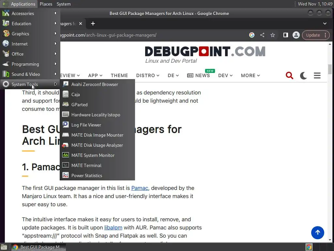This screenshot has height=251, width=334.
Task: Expand the Education submenu
Action: (30, 24)
